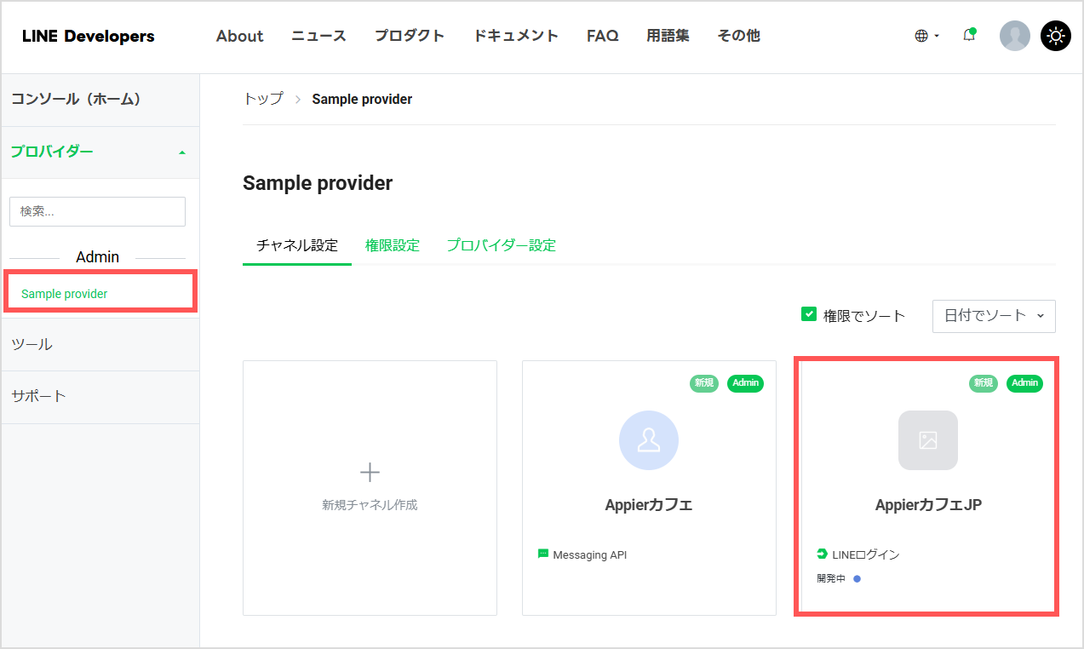Click the 新規 badge on AppierカフェJP
Image resolution: width=1084 pixels, height=649 pixels.
[984, 383]
